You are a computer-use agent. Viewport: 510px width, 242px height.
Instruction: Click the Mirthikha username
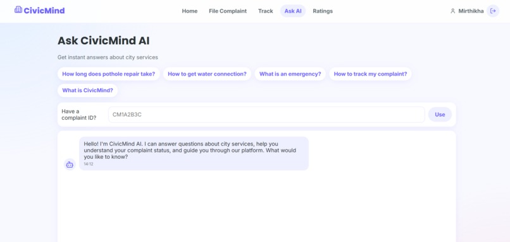click(471, 11)
